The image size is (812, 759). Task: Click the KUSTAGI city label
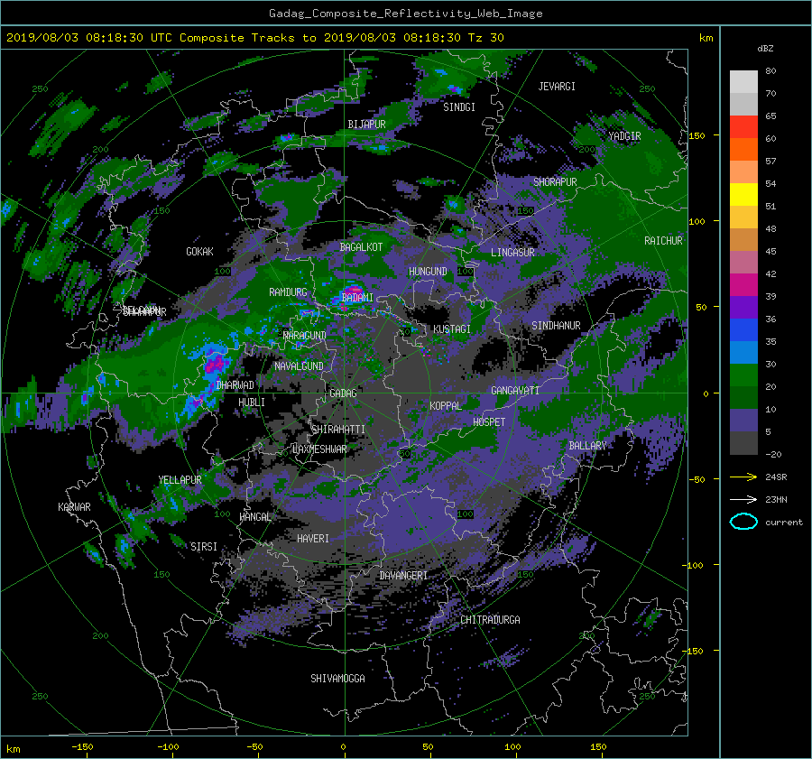[452, 329]
